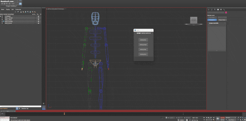Open the Selected key filter dropdown
Screen dimensions: 246x121
(x=231, y=118)
